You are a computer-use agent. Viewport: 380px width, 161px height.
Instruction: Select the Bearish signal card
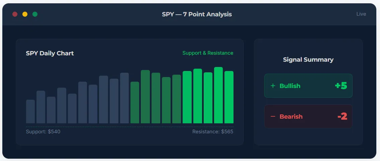pyautogui.click(x=308, y=116)
